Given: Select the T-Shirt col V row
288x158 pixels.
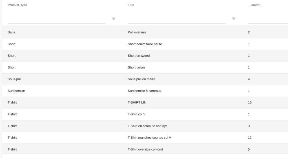Looking at the screenshot, I should coord(145,114).
